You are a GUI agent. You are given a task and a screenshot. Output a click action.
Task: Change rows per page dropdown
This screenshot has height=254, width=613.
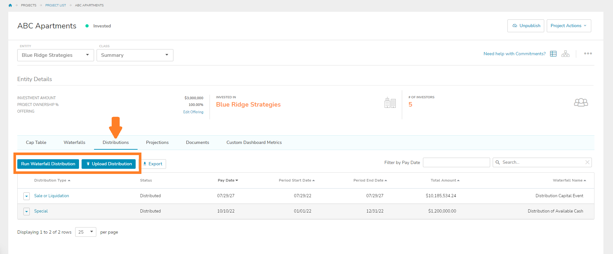pos(85,232)
